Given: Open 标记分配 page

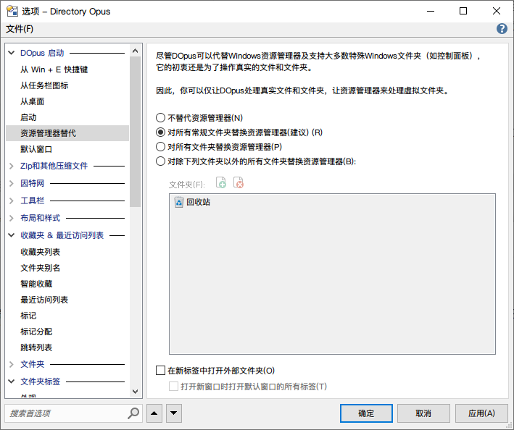Looking at the screenshot, I should [x=36, y=332].
